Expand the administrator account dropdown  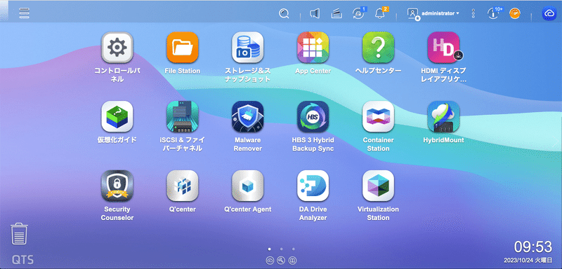[440, 13]
